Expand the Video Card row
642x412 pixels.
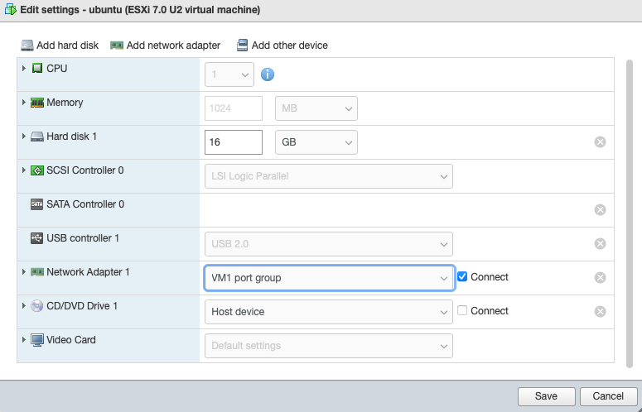point(24,340)
